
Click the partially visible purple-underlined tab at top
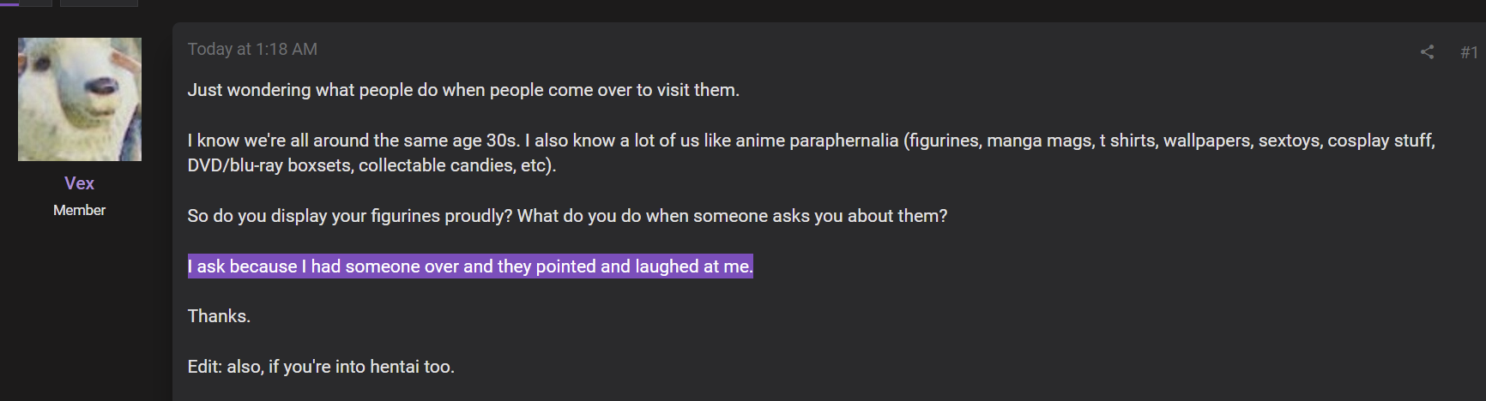coord(26,3)
